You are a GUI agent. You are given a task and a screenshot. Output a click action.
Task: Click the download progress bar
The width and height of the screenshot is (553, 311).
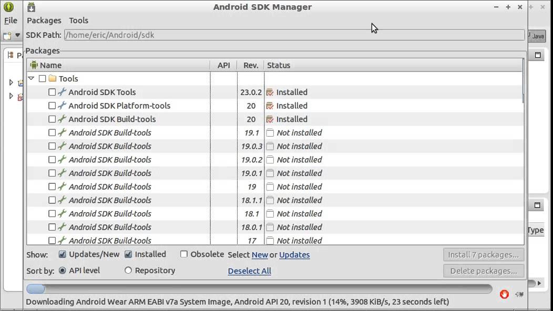tap(259, 289)
